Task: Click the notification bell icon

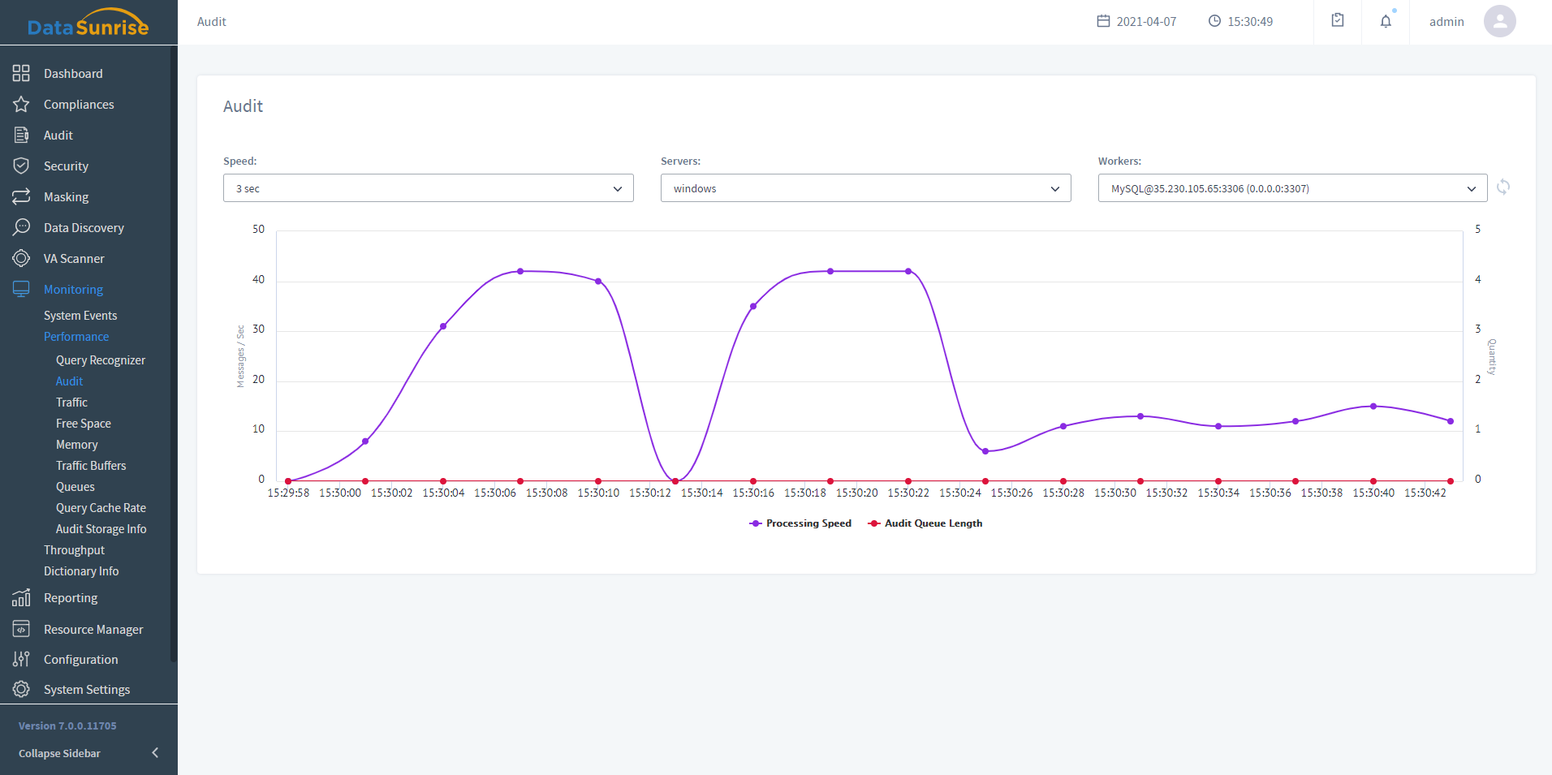Action: pos(1386,22)
